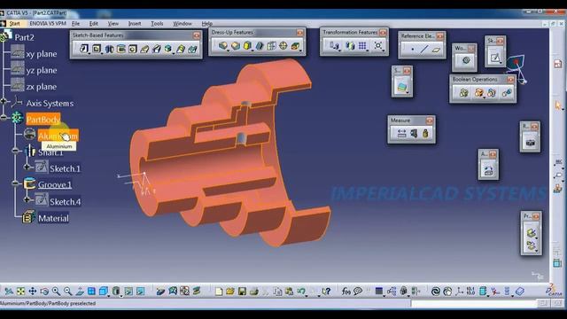Select the Pocket tool icon

[x=97, y=49]
